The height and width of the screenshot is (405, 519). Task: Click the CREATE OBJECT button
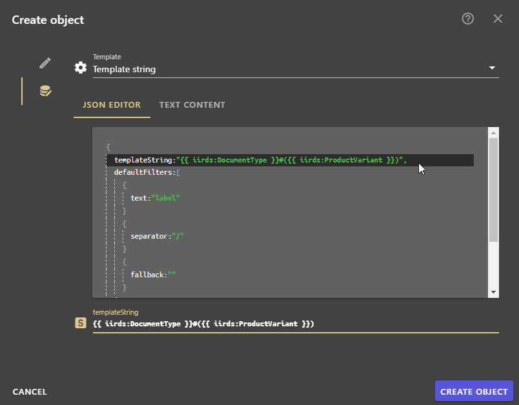(474, 391)
